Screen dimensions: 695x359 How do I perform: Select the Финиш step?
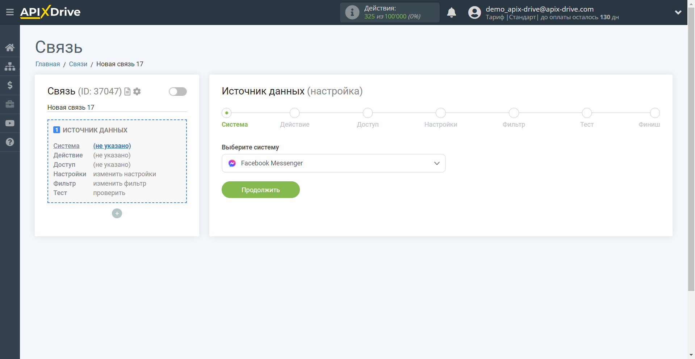click(655, 113)
